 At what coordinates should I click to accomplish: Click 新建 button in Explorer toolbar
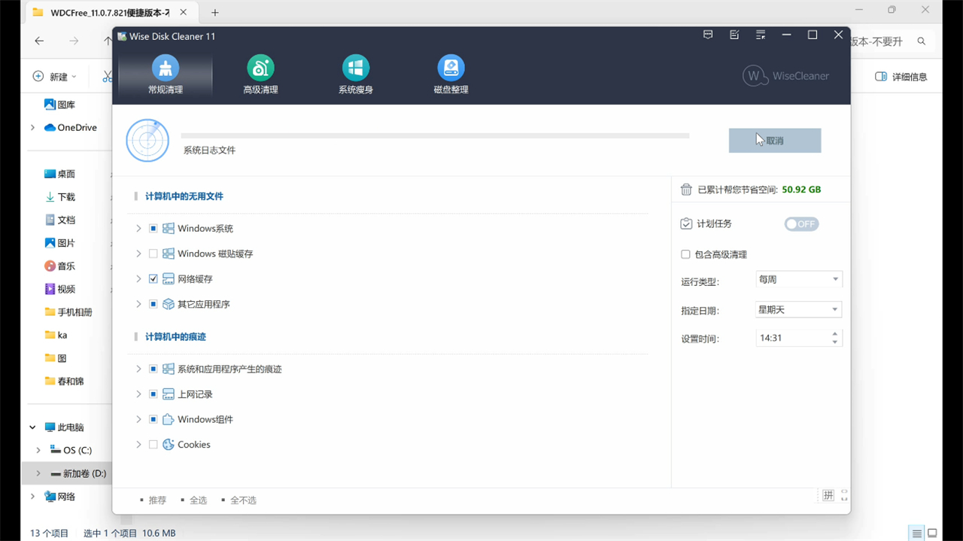(54, 77)
